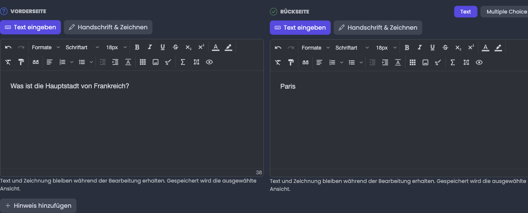Image resolution: width=528 pixels, height=213 pixels.
Task: Click the Rückseite green check icon
Action: (274, 12)
